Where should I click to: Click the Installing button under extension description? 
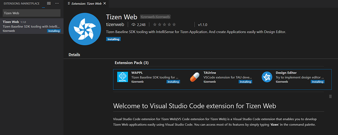coord(113,39)
